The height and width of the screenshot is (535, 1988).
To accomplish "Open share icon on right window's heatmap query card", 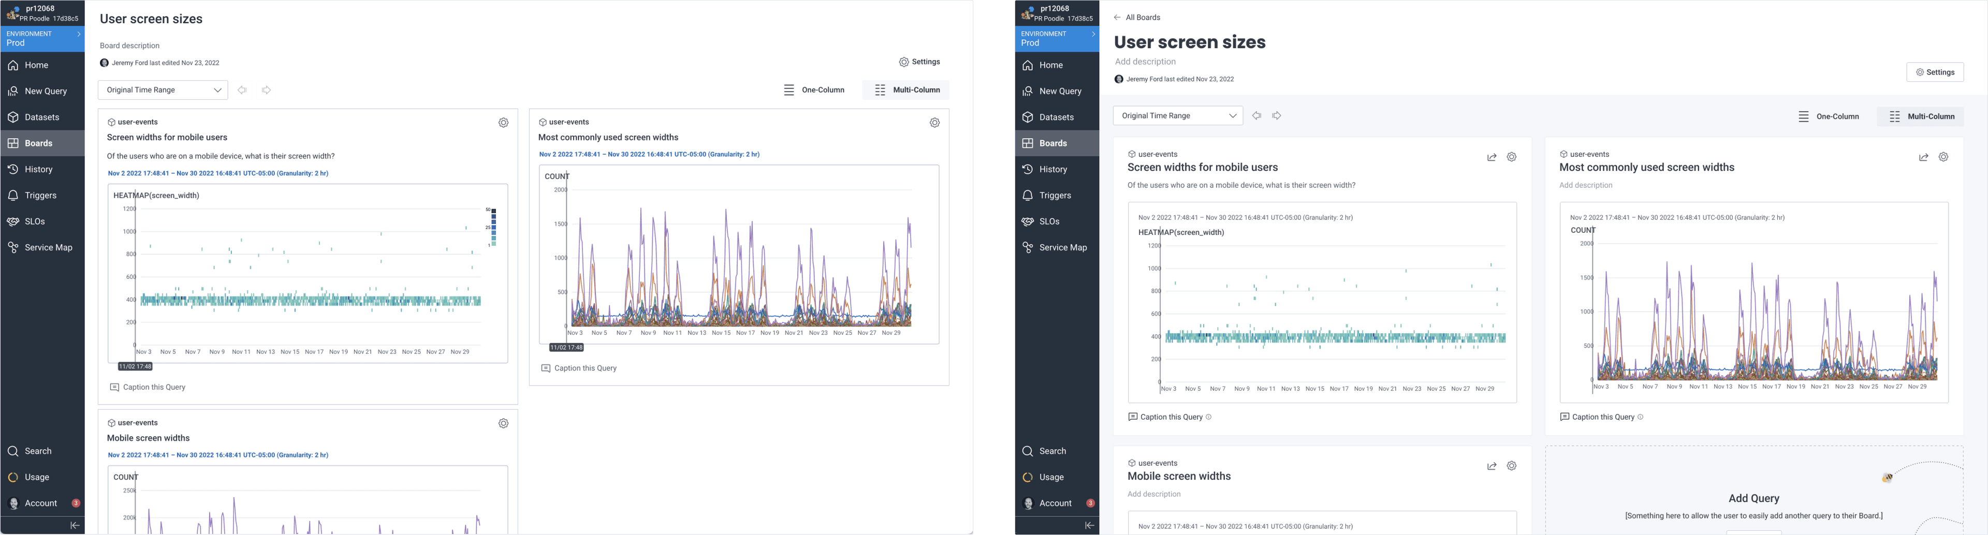I will pos(1491,157).
